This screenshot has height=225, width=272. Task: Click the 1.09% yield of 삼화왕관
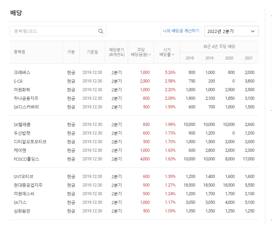coord(170,211)
